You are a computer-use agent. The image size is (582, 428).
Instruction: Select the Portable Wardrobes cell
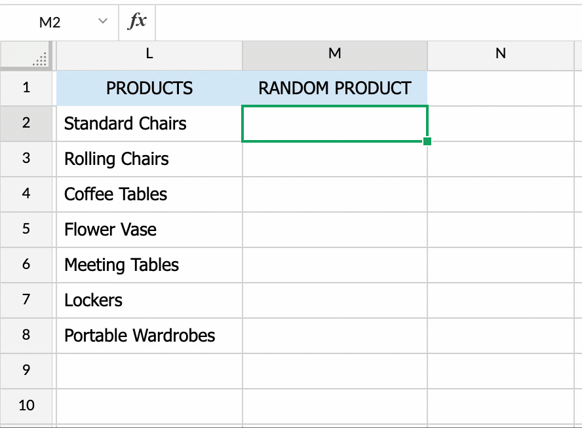(x=148, y=335)
